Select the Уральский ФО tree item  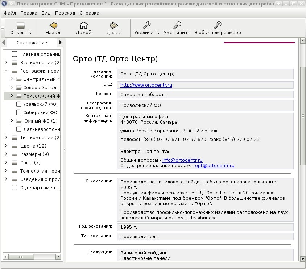pyautogui.click(x=40, y=104)
